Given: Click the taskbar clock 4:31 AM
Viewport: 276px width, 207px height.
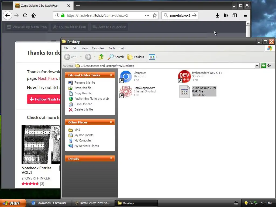Looking at the screenshot, I should [x=266, y=203].
